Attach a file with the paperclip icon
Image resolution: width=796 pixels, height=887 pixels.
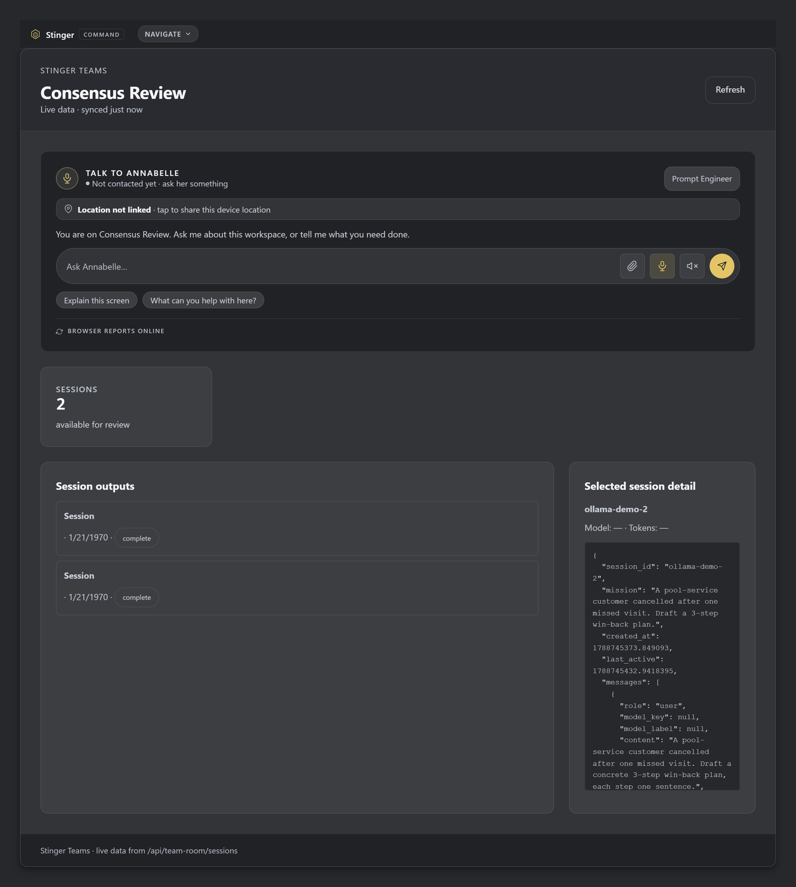tap(632, 266)
